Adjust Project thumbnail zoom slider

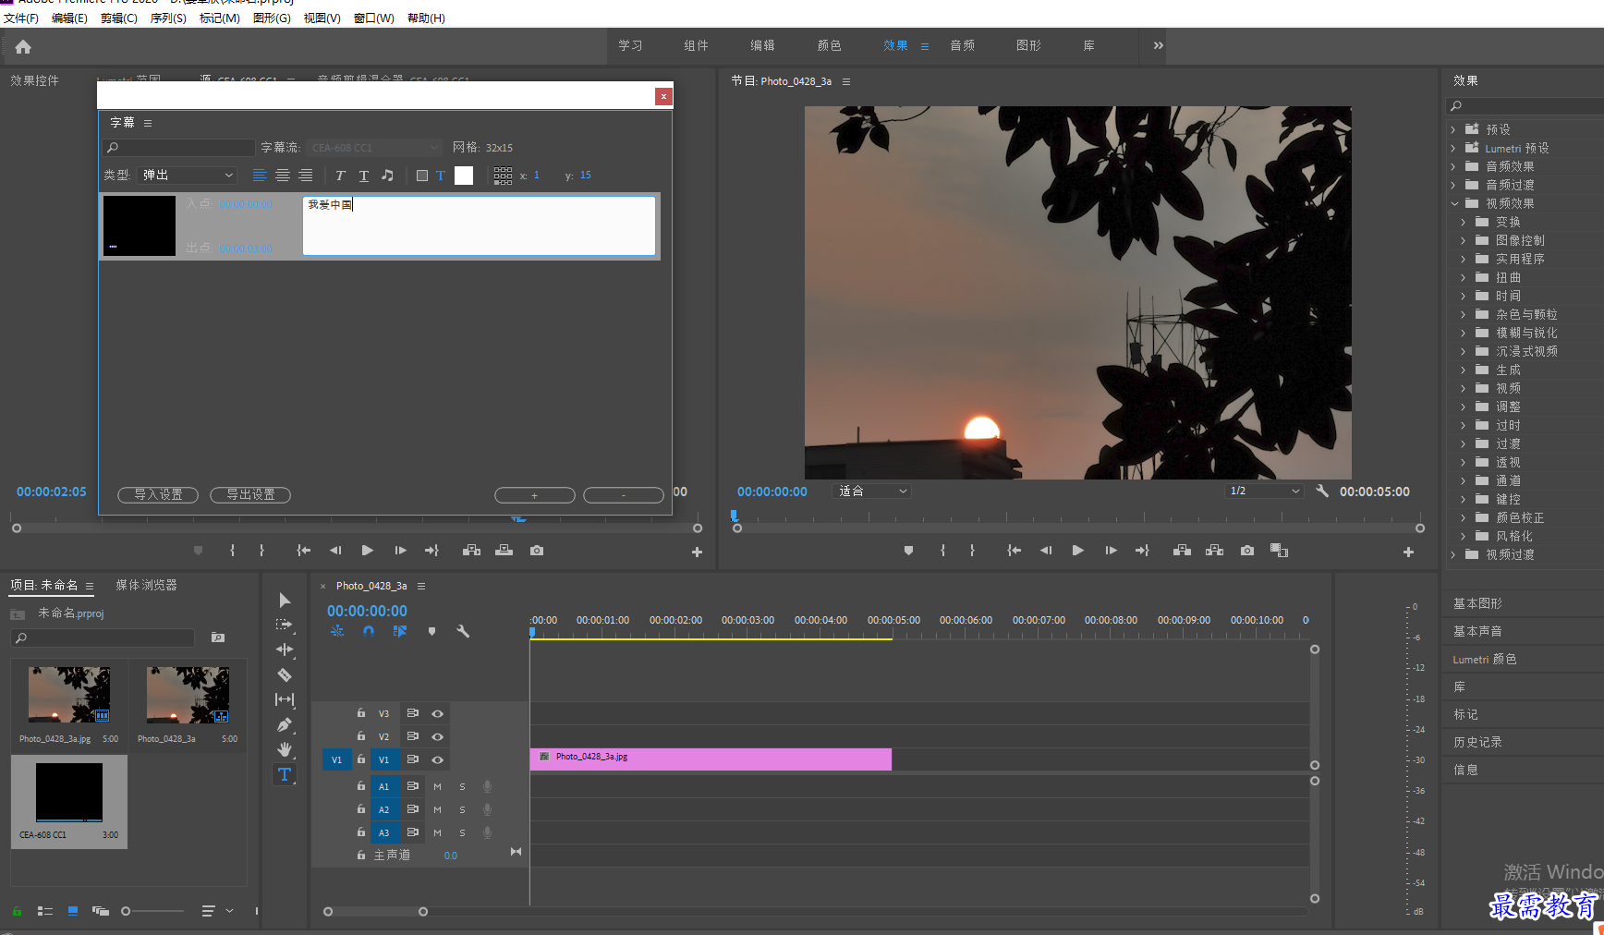[126, 911]
